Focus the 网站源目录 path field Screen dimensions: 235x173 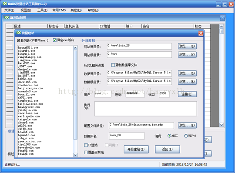(139, 46)
